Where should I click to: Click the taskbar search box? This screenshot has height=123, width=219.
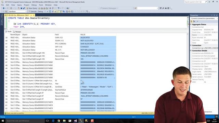25,121
